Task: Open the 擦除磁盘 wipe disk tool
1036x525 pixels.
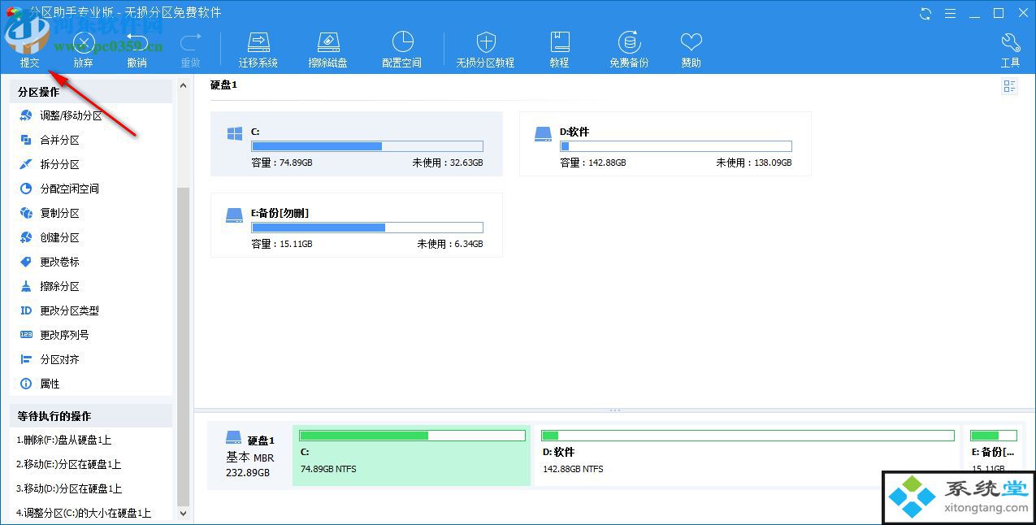Action: click(328, 49)
